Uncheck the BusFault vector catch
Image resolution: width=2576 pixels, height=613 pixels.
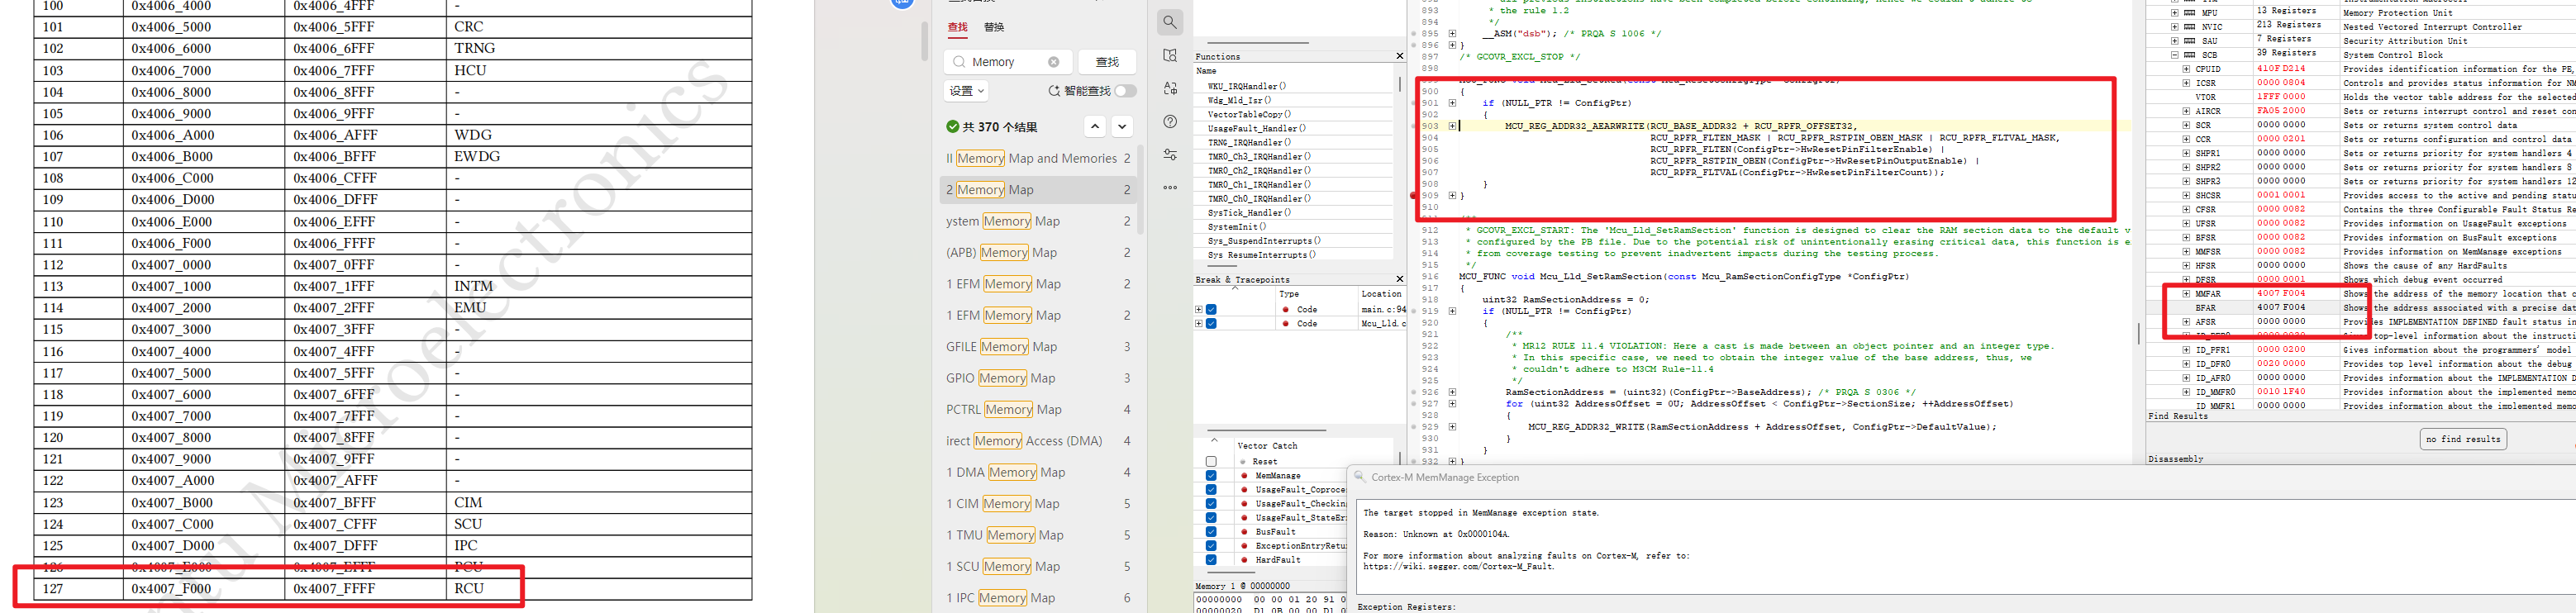[x=1211, y=532]
